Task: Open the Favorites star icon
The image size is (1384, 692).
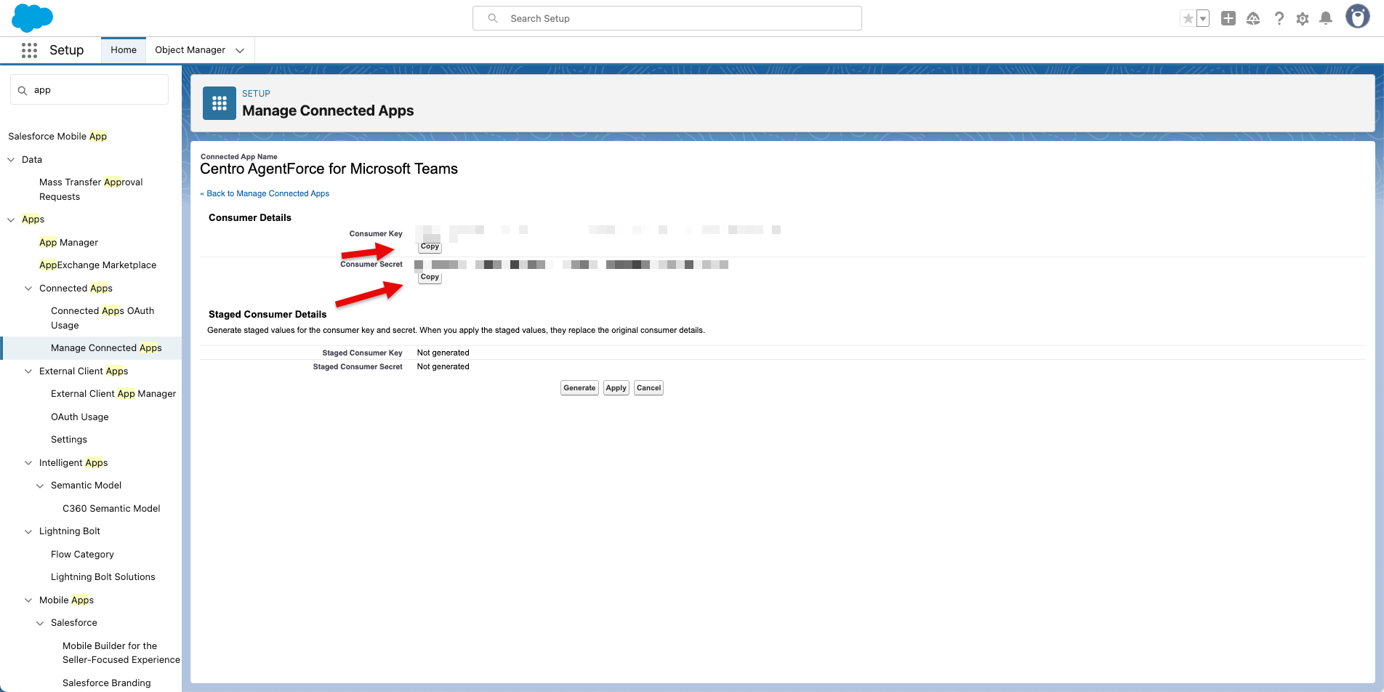Action: 1188,19
